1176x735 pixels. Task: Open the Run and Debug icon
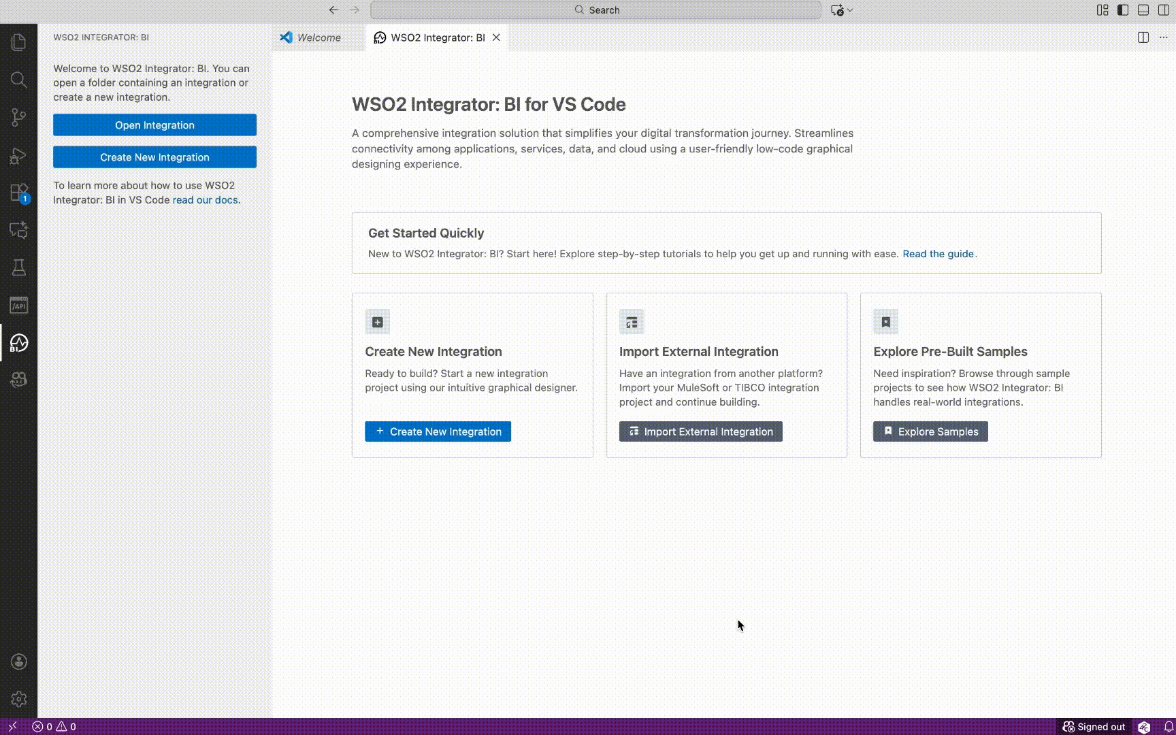tap(18, 155)
